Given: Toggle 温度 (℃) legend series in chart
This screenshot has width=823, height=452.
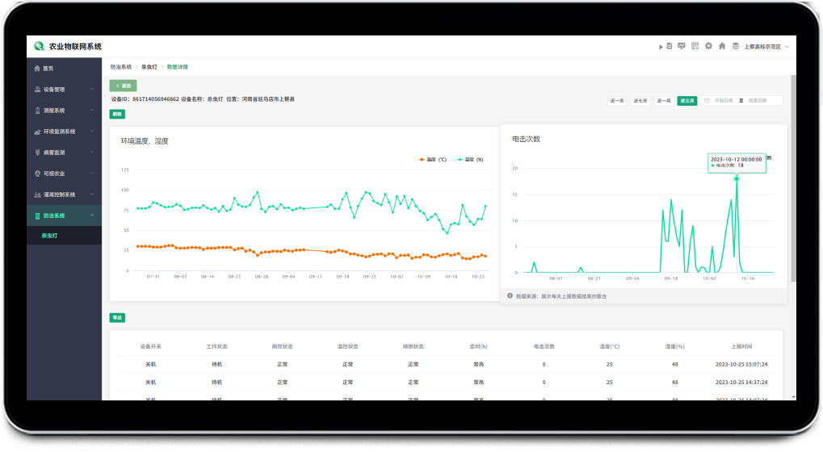Looking at the screenshot, I should (x=433, y=159).
